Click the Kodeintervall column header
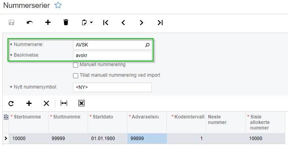The height and width of the screenshot is (146, 288). click(187, 122)
